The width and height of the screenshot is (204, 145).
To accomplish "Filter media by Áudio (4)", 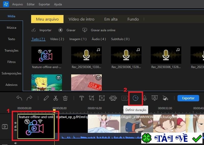I will (99, 39).
